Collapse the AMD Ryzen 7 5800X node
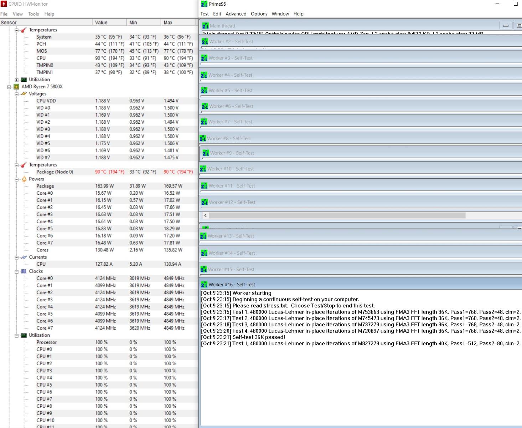 point(9,87)
